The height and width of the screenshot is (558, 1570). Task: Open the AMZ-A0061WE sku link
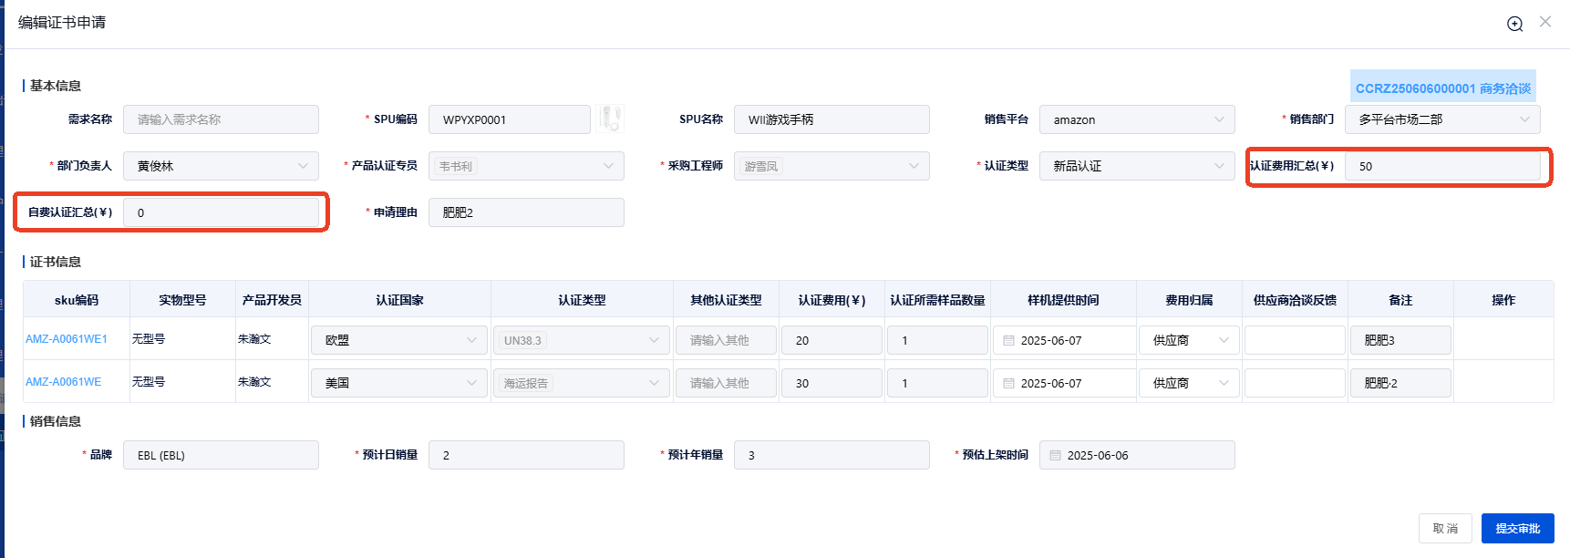(64, 382)
